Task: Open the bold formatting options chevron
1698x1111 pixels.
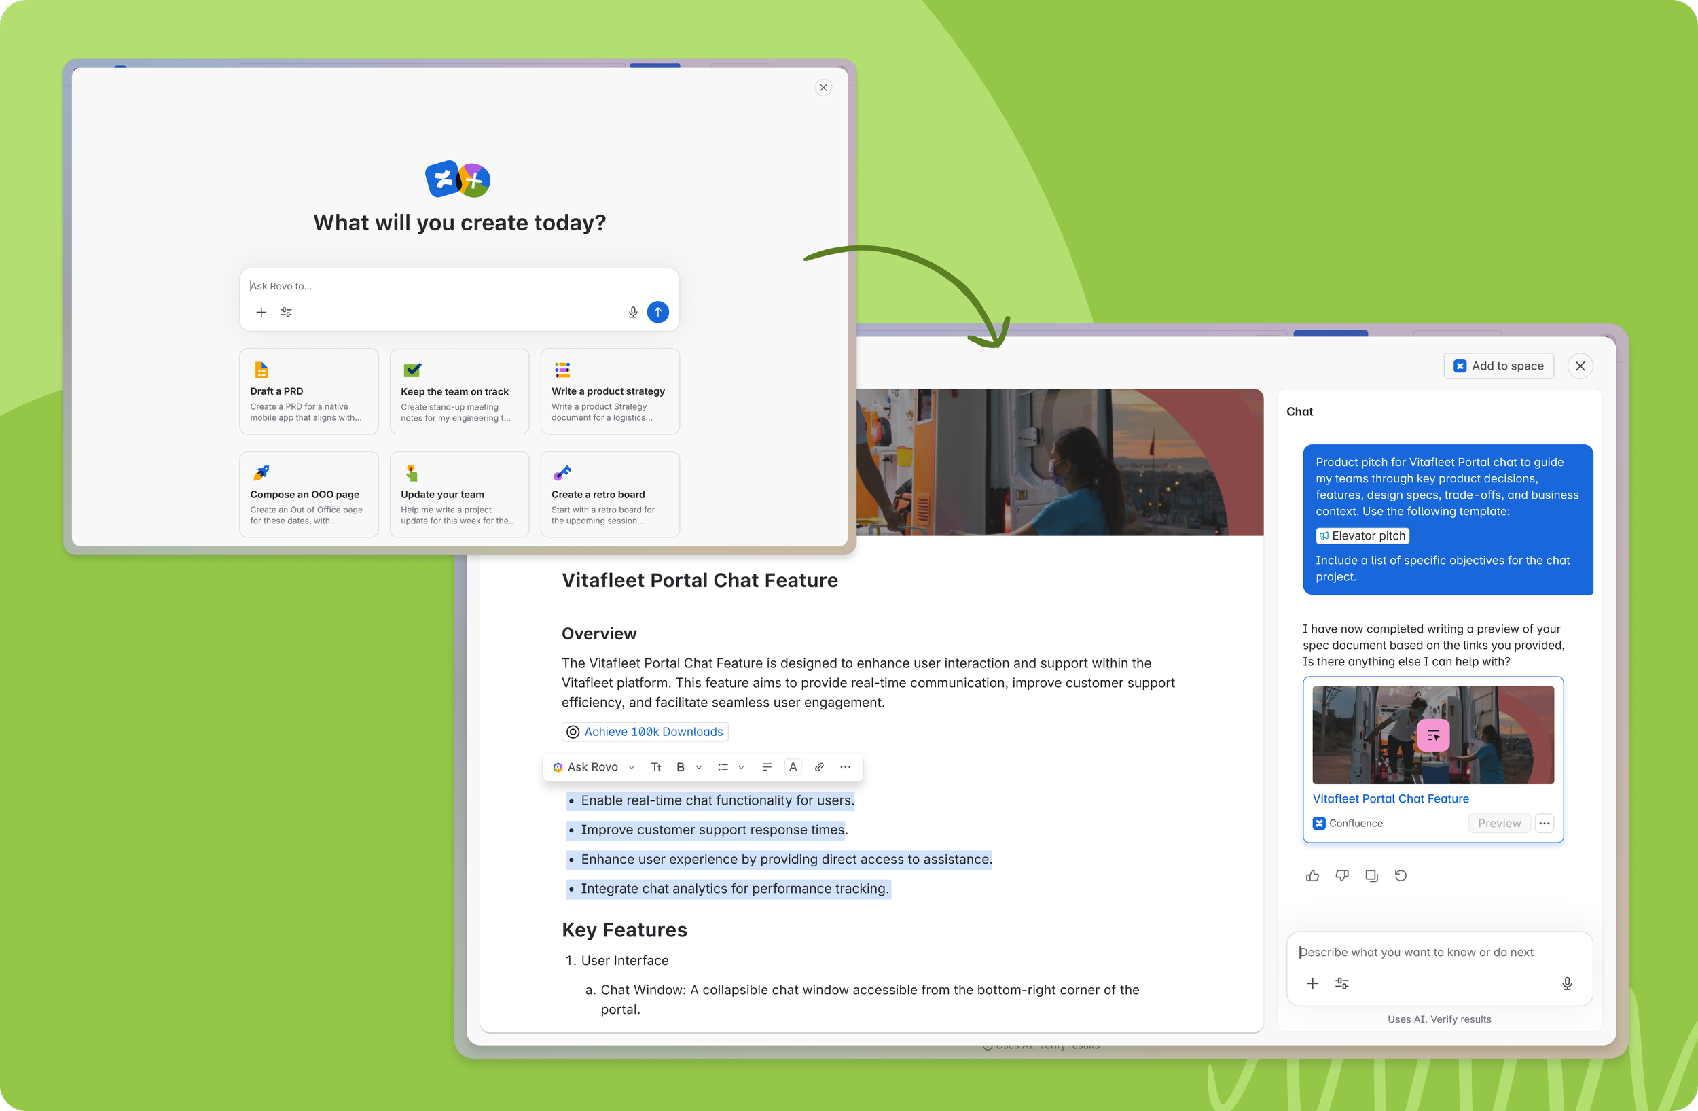Action: (699, 767)
